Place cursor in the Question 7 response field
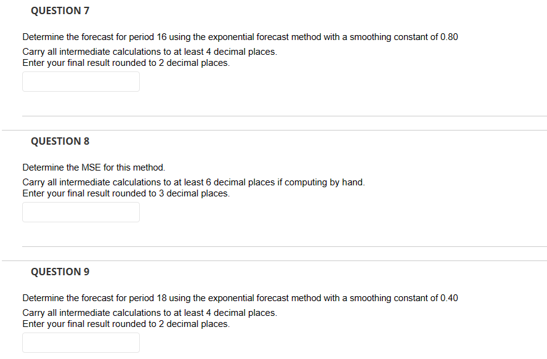Viewport: 547px width, 359px height. [x=81, y=81]
